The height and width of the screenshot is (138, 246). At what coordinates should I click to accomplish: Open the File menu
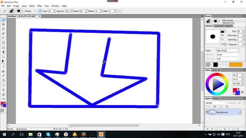tap(3, 6)
